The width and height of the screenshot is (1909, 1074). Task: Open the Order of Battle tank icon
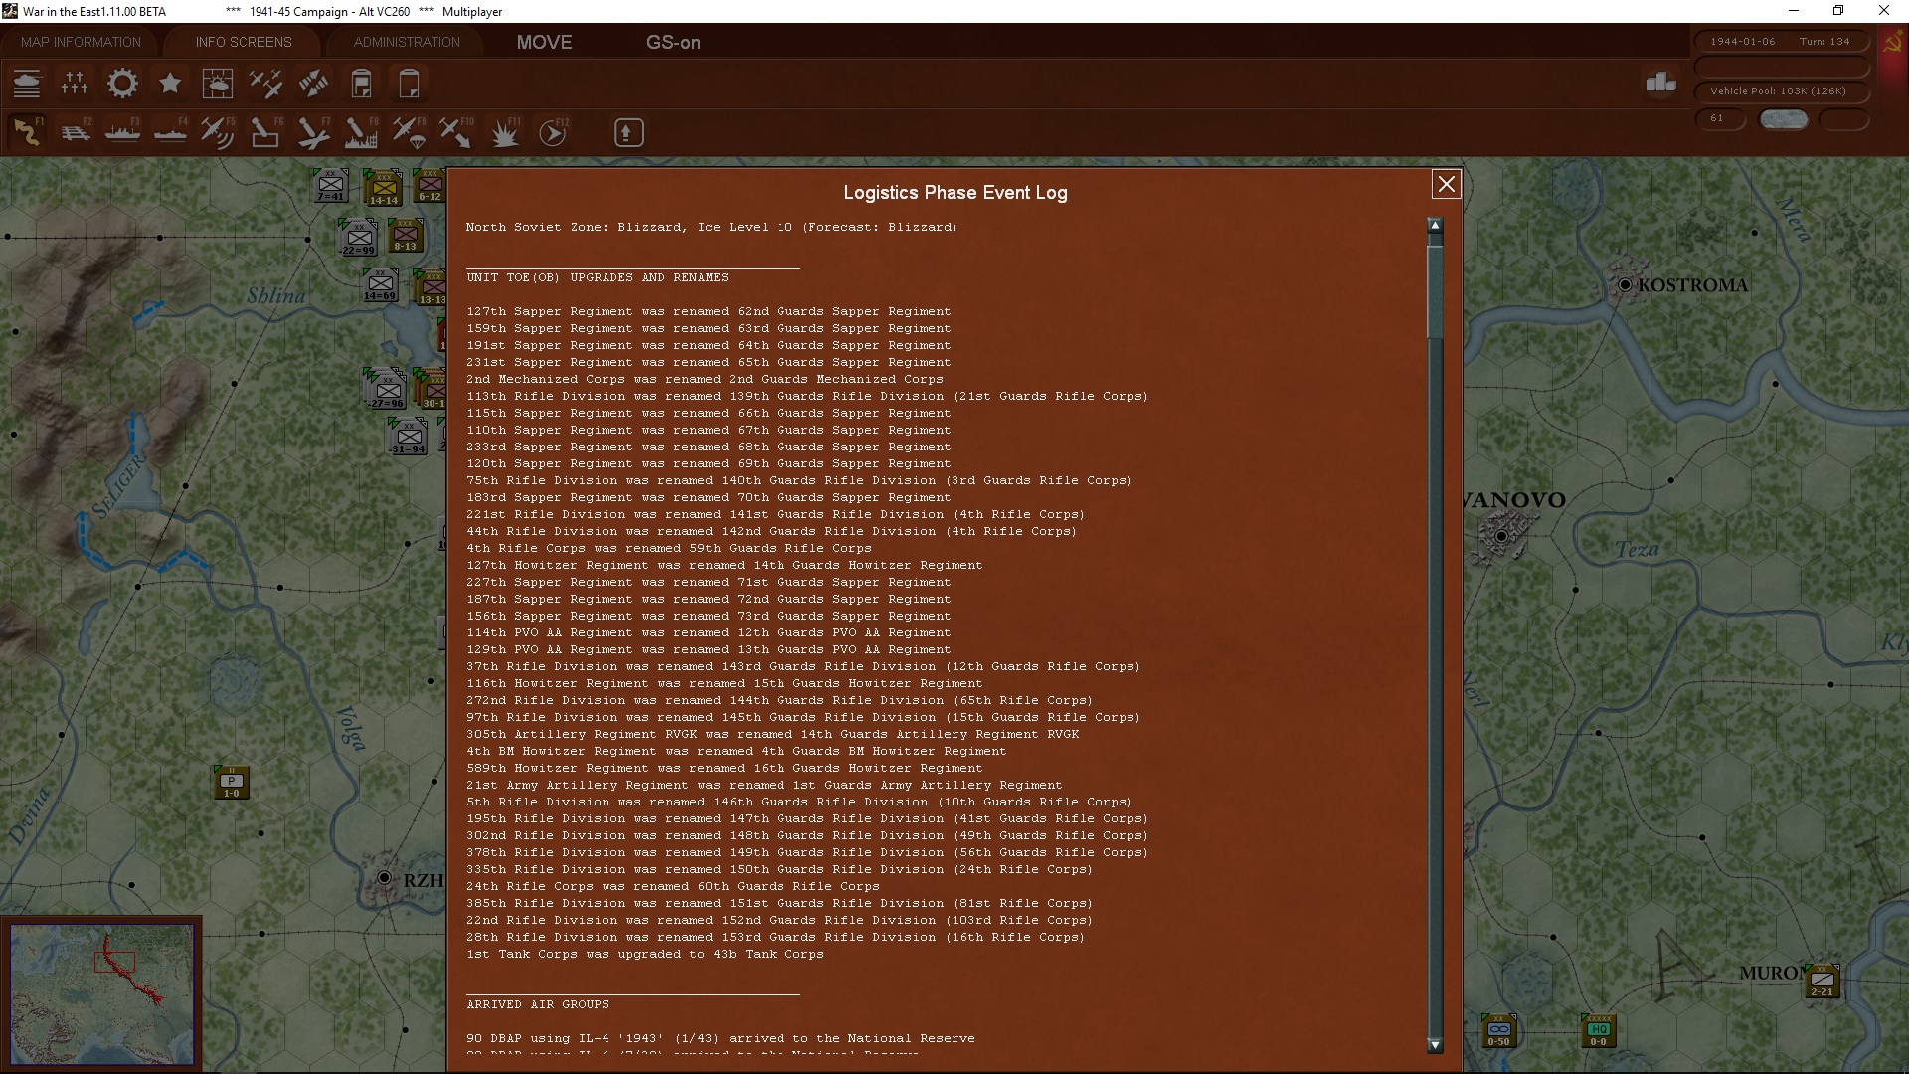coord(27,84)
